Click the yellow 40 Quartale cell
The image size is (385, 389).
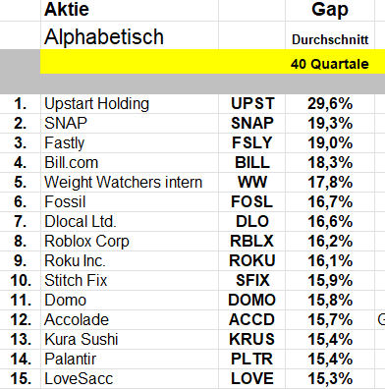click(330, 64)
